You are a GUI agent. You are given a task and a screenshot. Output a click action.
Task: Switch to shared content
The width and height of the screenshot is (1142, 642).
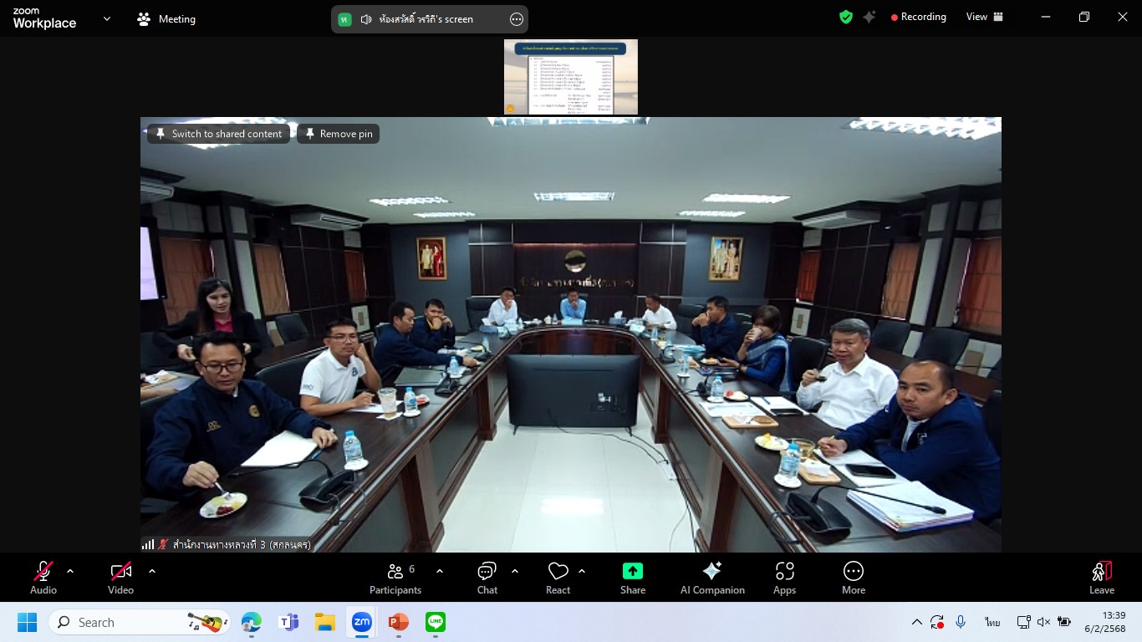pyautogui.click(x=219, y=134)
